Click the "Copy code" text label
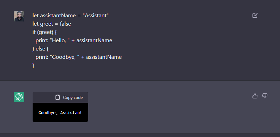Screen dimensions: 280x137 [x=73, y=98]
